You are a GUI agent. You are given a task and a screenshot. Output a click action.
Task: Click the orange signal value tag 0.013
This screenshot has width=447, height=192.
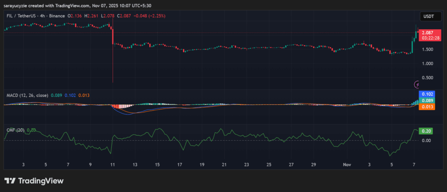point(426,107)
